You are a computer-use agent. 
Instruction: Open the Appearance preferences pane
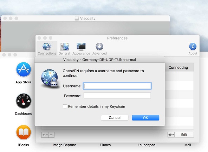click(81, 47)
